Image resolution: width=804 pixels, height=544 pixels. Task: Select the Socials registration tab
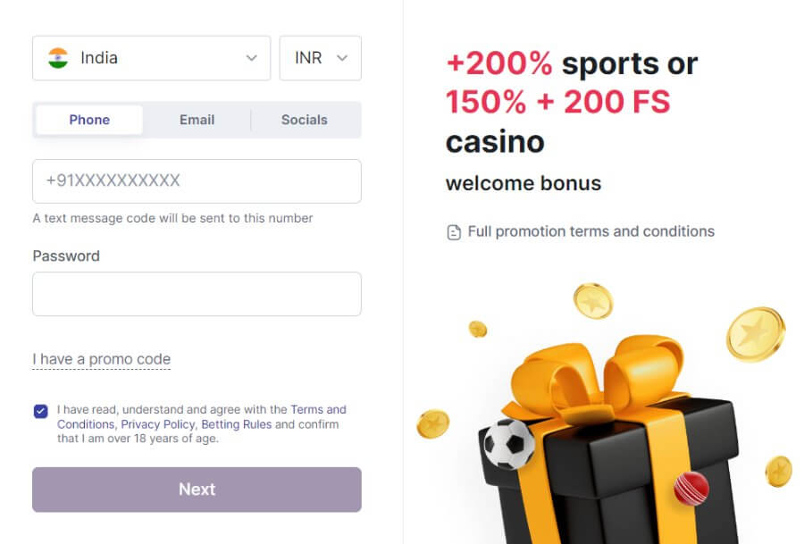point(304,120)
